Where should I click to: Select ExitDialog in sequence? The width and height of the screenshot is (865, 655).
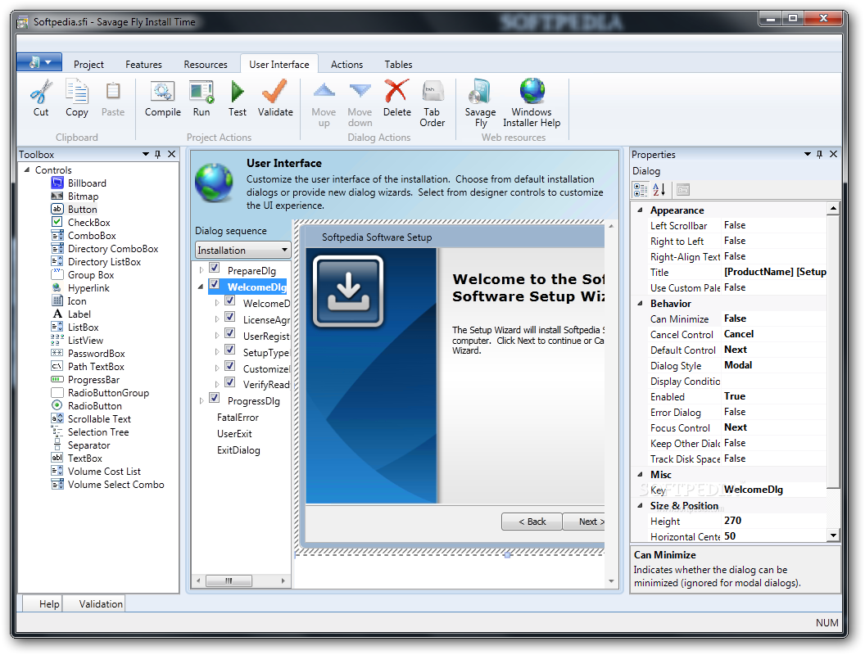[x=238, y=450]
